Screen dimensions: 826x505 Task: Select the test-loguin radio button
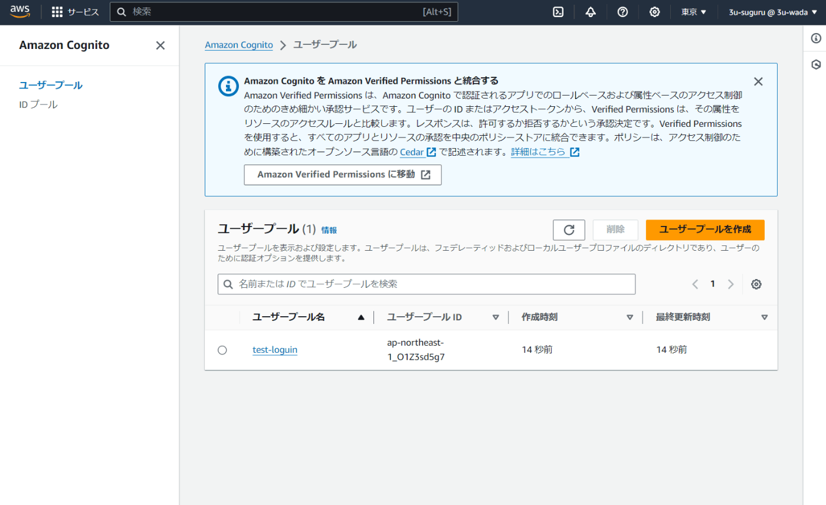[x=222, y=350]
